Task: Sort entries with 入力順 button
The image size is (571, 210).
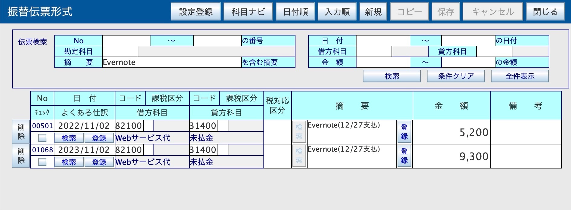Action: point(337,12)
